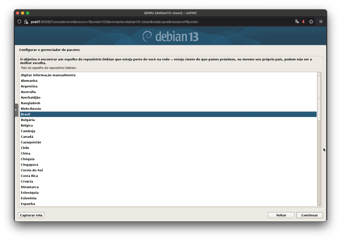Viewport: 341px width, 240px height.
Task: Select Espanha in the country list
Action: coord(168,204)
